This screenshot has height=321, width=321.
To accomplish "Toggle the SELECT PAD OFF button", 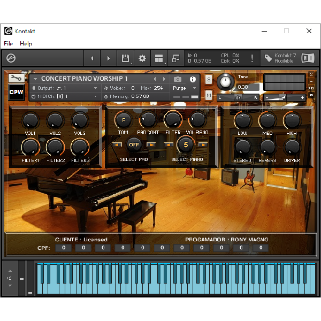I will pyautogui.click(x=134, y=144).
